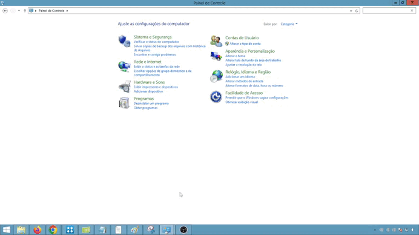Expand the recent locations arrow beside navigation buttons
The width and height of the screenshot is (419, 235).
(19, 11)
